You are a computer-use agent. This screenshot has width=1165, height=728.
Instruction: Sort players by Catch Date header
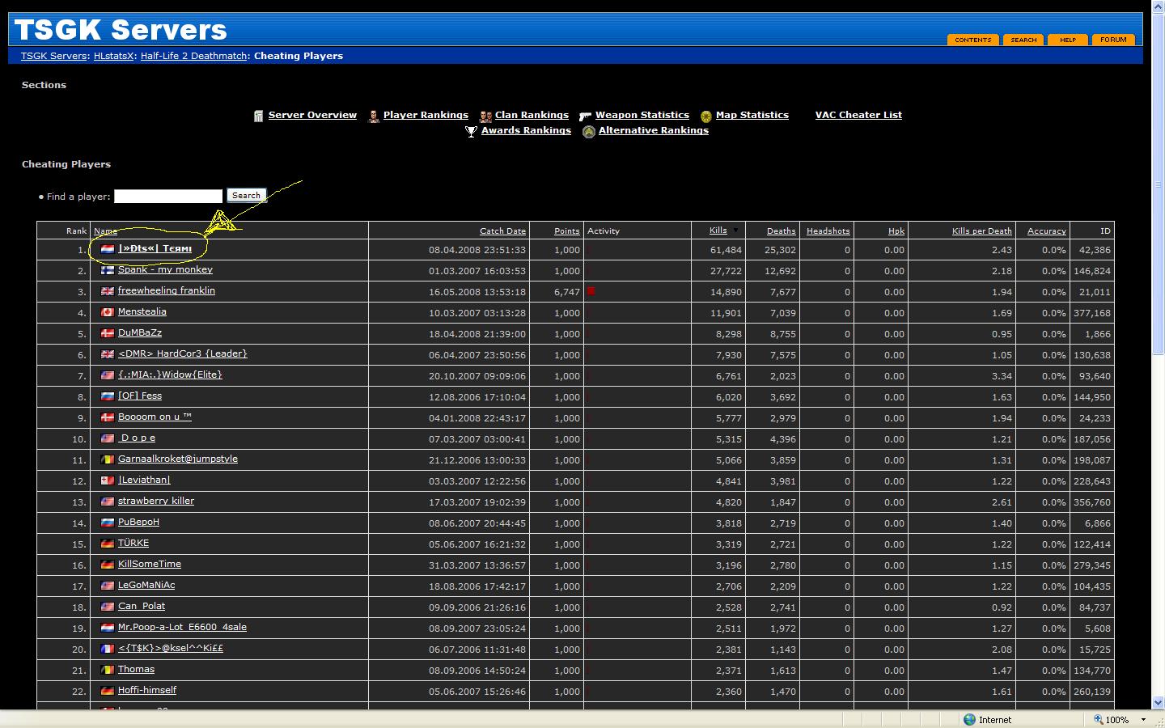[502, 231]
